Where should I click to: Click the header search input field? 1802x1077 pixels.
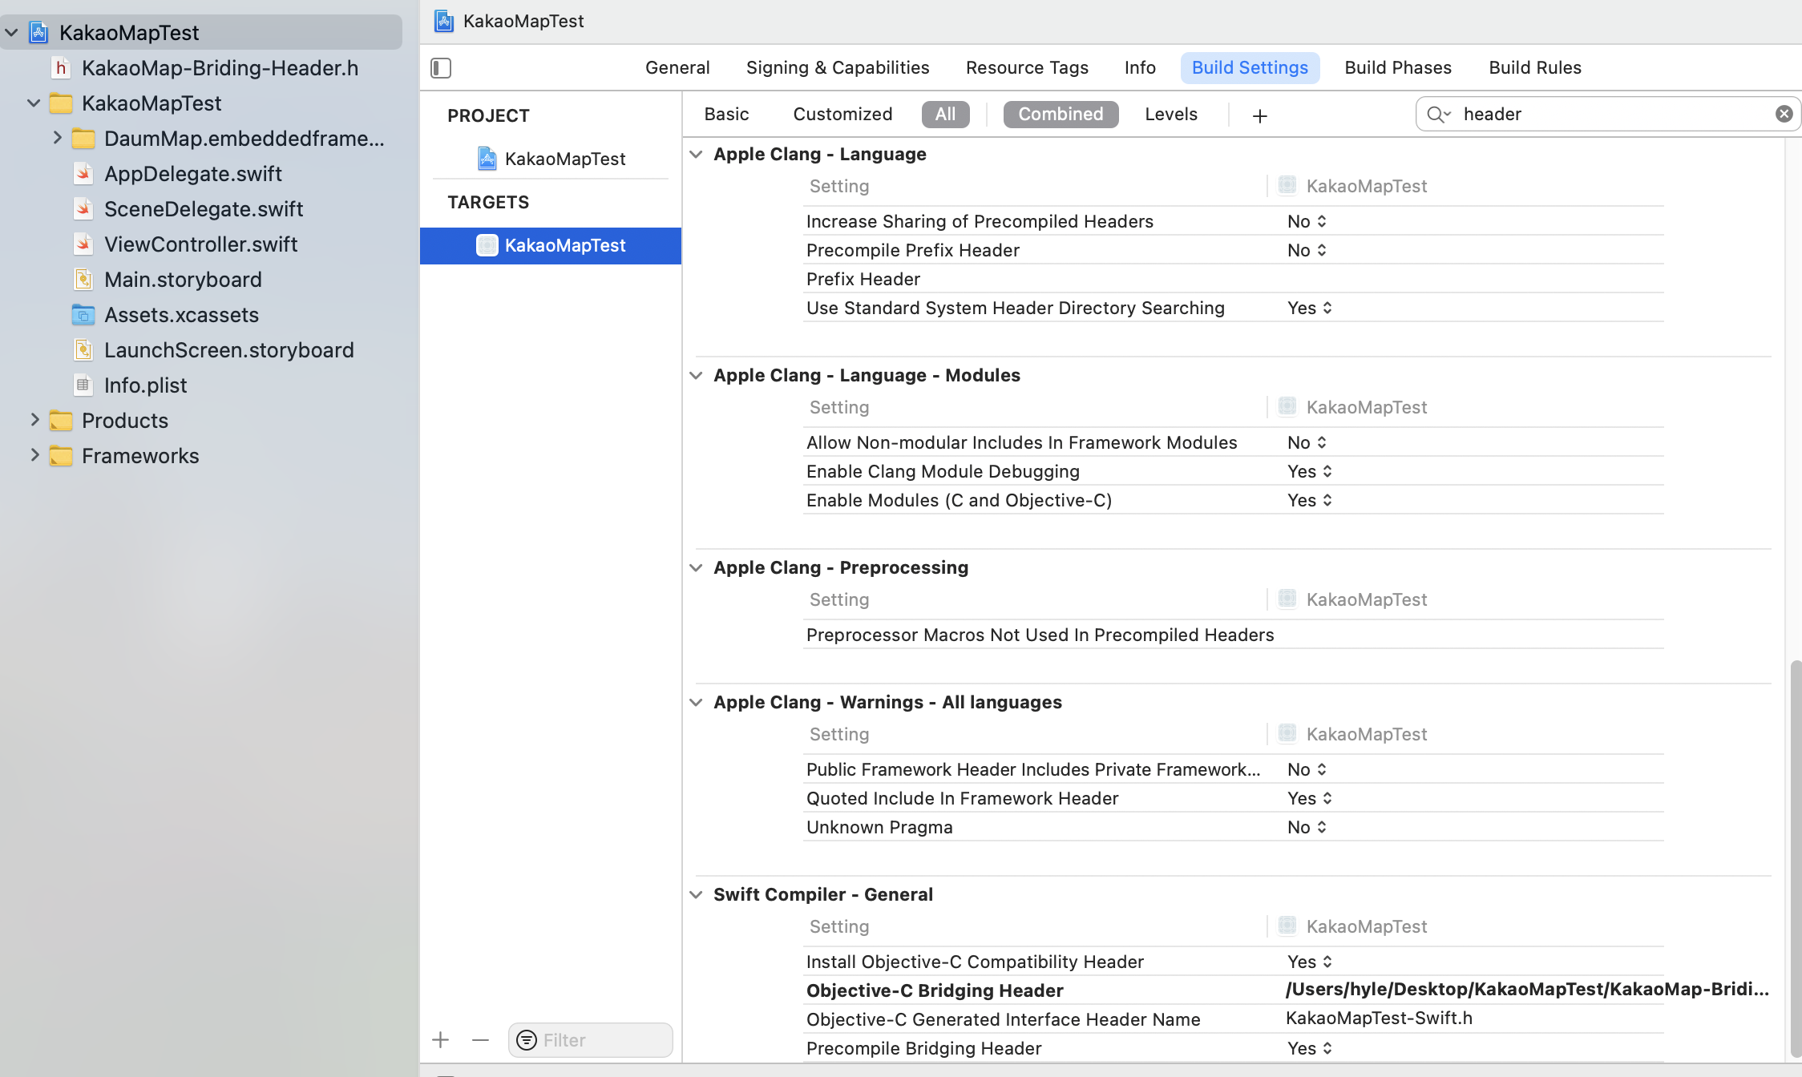(1608, 114)
